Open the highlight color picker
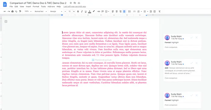211x110 pixels. pos(94,11)
